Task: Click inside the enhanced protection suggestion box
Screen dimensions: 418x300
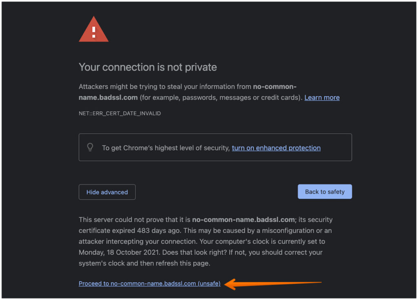Action: coord(215,147)
